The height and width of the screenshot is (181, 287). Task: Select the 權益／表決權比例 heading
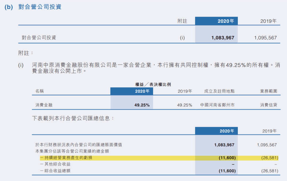(x=153, y=84)
